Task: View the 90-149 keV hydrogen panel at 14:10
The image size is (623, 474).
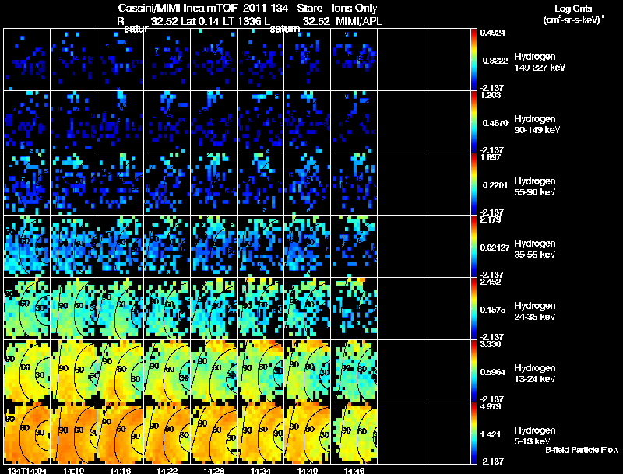Action: (x=73, y=121)
